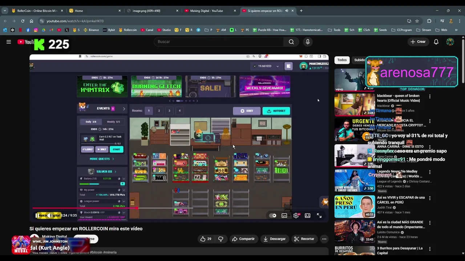The width and height of the screenshot is (465, 261).
Task: Switch to Making Digital - YouTube tab
Action: click(210, 11)
